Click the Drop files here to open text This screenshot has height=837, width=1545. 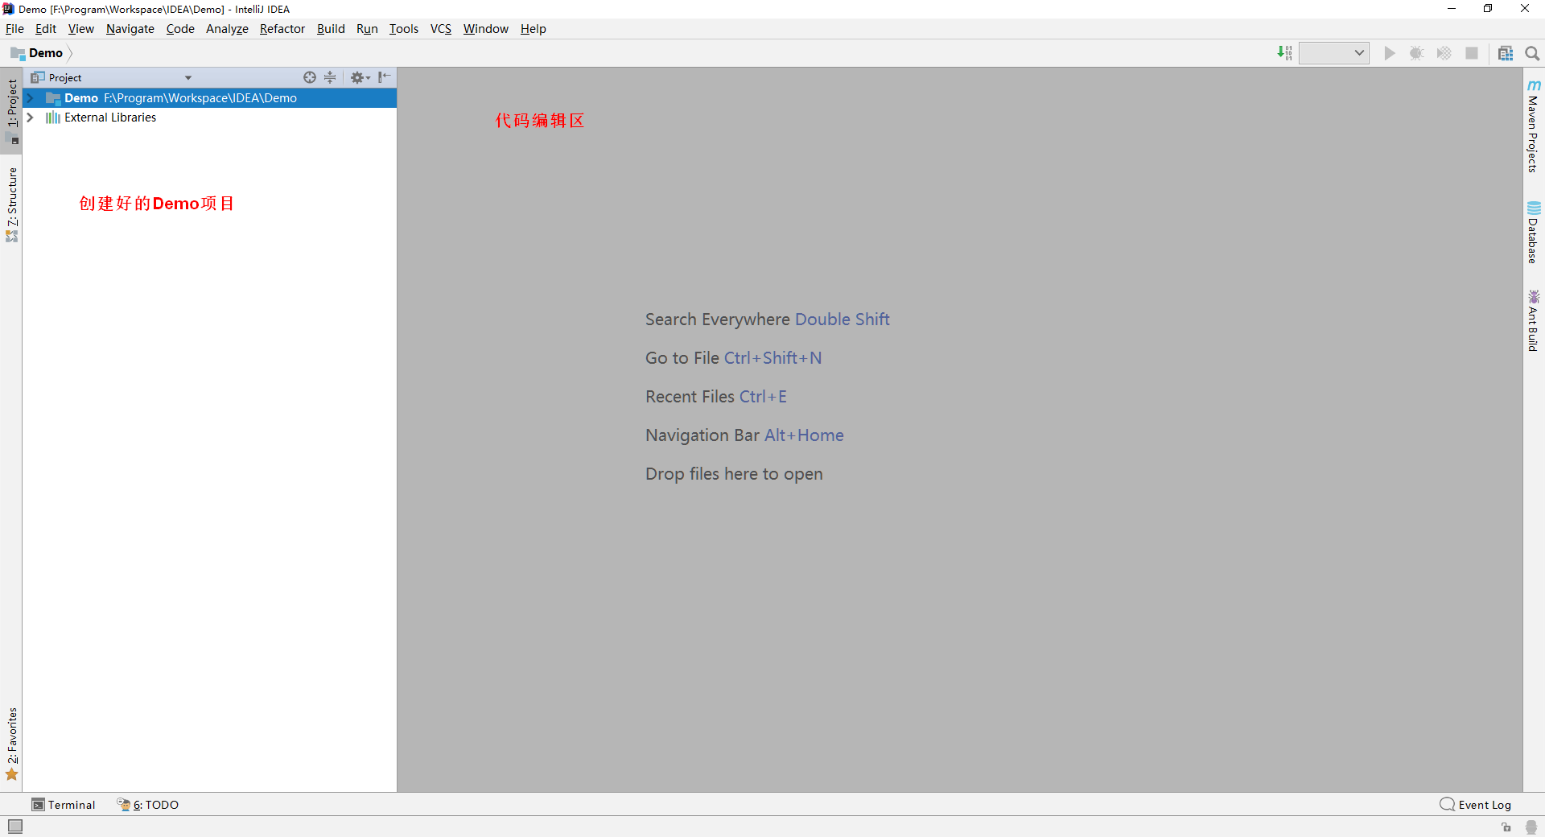tap(734, 474)
